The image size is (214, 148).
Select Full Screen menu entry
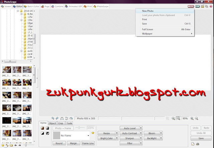165,29
